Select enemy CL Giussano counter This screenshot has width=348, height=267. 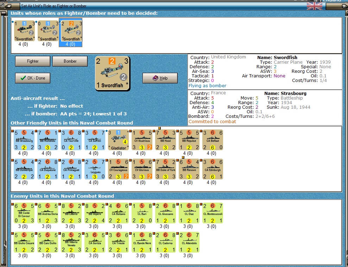[166, 213]
